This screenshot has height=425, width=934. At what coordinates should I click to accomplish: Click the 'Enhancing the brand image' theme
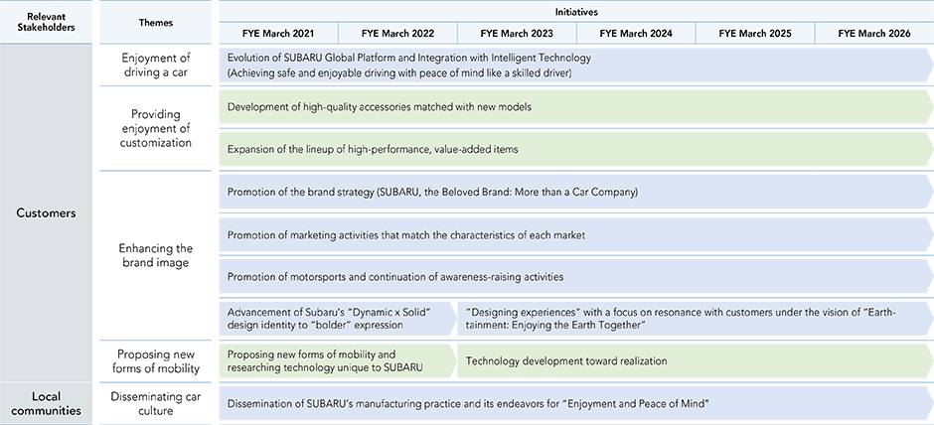(x=156, y=255)
